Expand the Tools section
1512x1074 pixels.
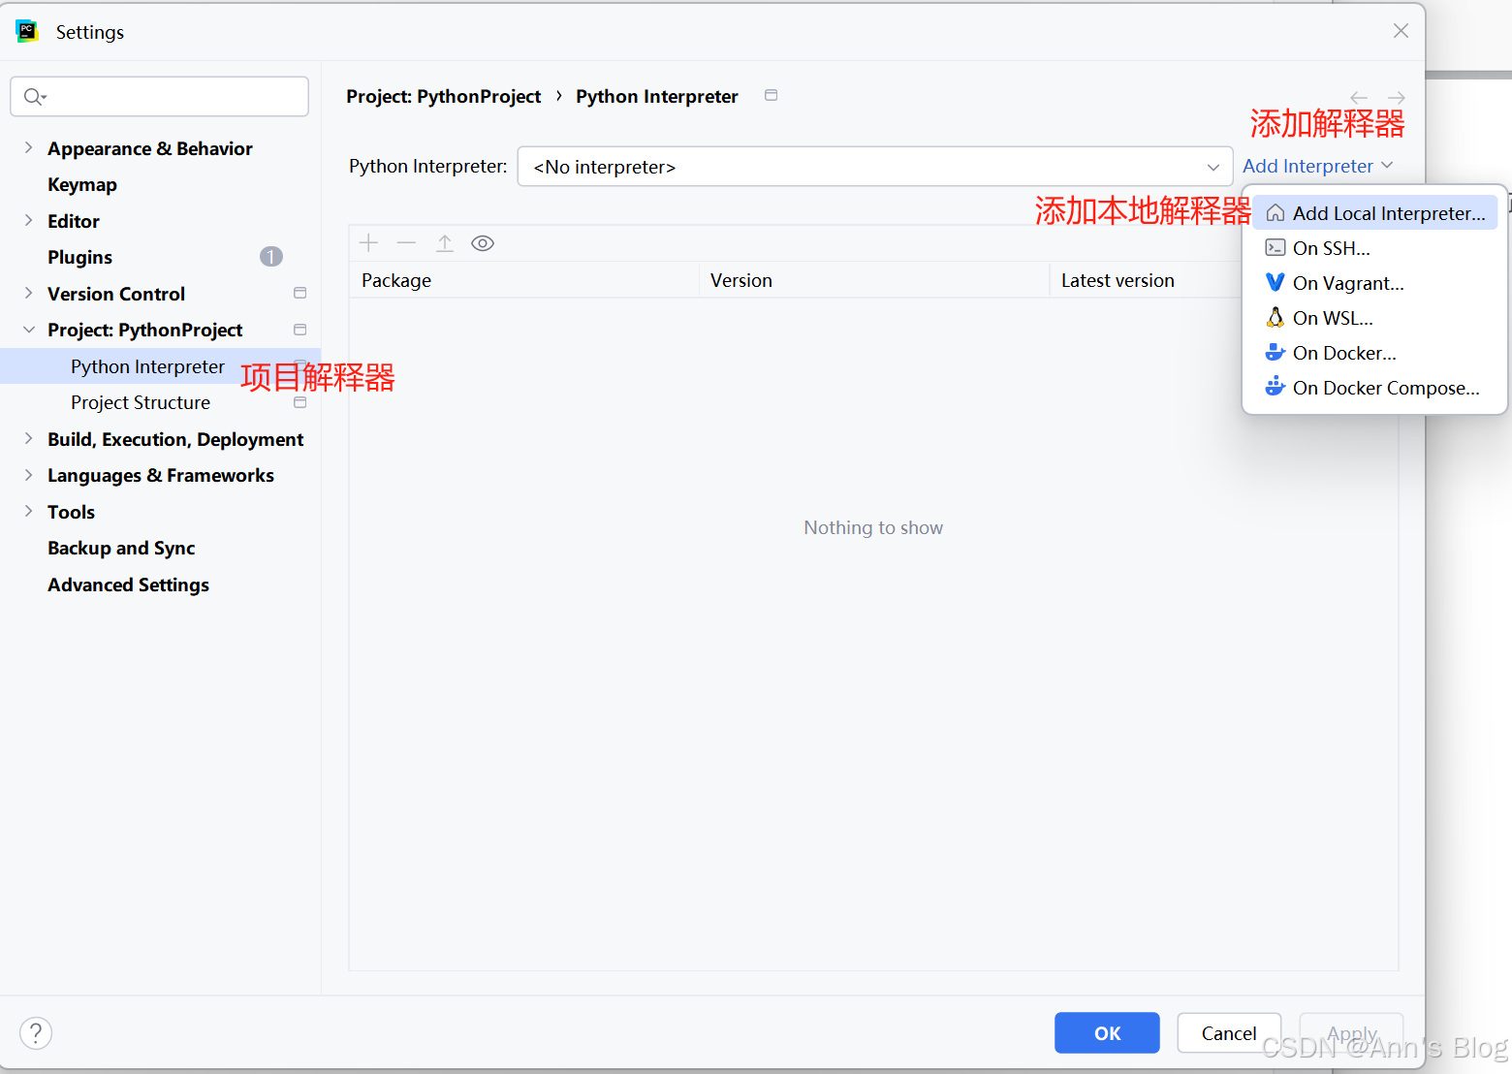tap(28, 511)
